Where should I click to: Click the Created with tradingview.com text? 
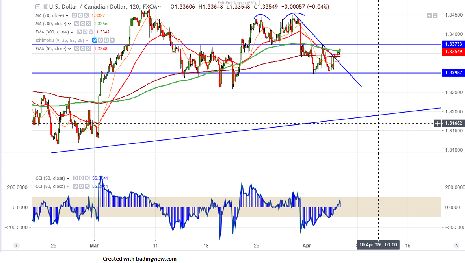[x=139, y=259]
